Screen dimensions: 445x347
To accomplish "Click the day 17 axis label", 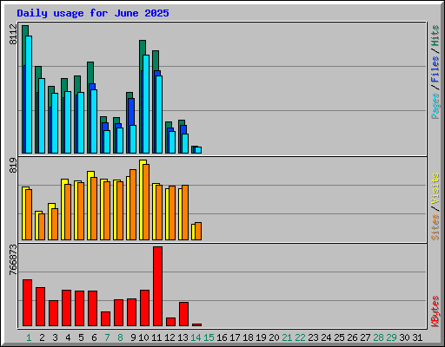I will click(x=235, y=337).
